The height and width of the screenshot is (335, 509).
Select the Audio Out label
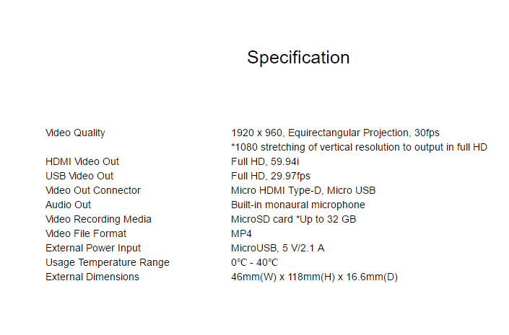68,205
